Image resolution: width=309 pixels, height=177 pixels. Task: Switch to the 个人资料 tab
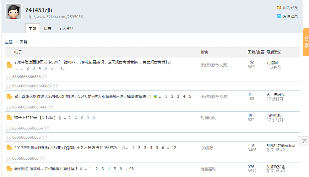point(66,28)
